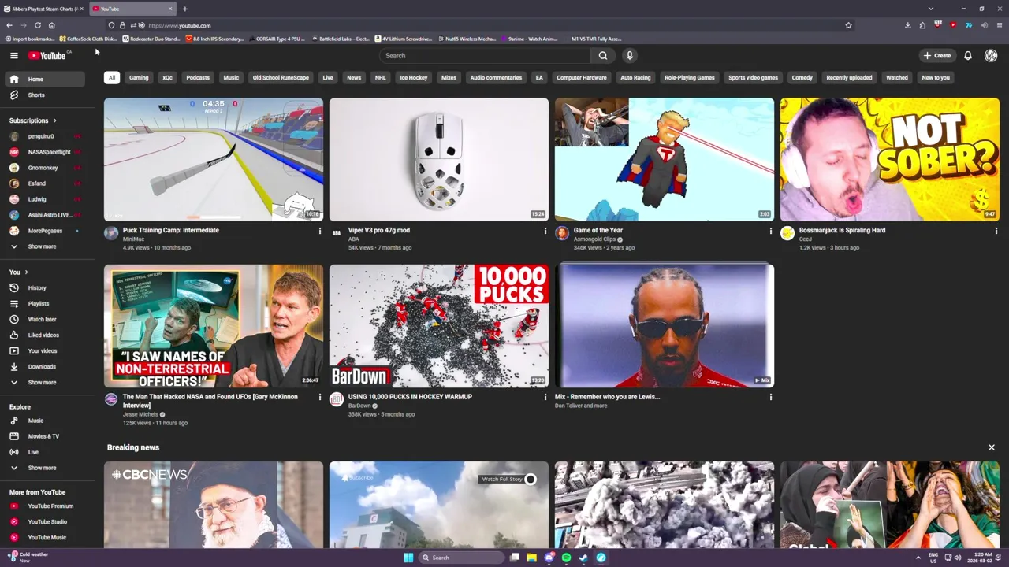Select the Recently uploaded chip
This screenshot has width=1009, height=567.
tap(849, 77)
